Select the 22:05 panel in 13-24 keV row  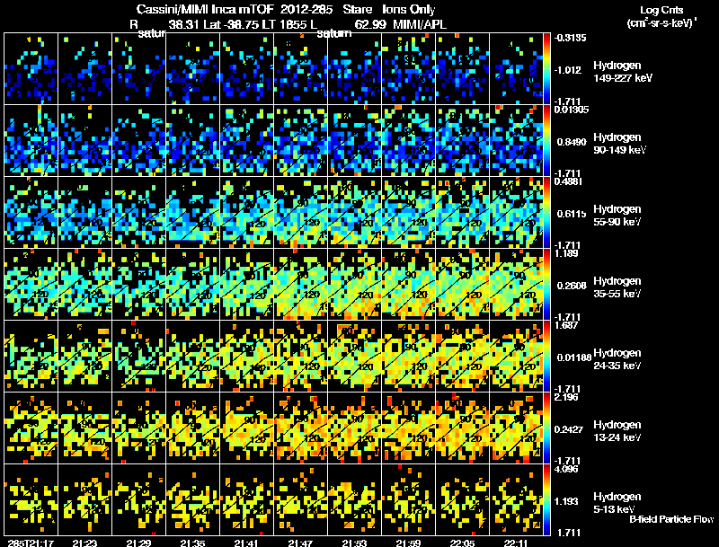tap(462, 428)
